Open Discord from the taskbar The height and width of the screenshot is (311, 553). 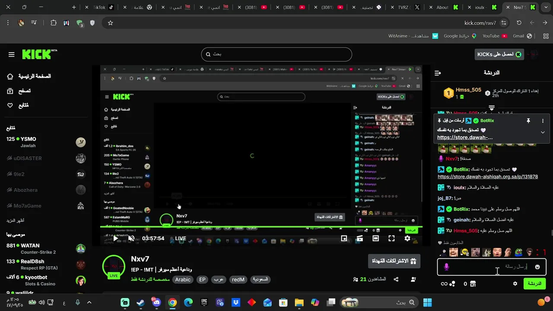click(x=156, y=302)
